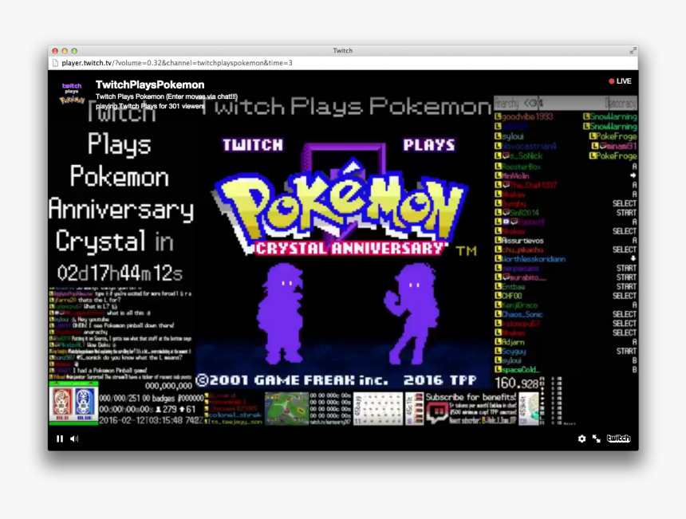Click the 2016-02-12T03:15:48 timestamp
Viewport: 686px width, 519px height.
tap(141, 420)
